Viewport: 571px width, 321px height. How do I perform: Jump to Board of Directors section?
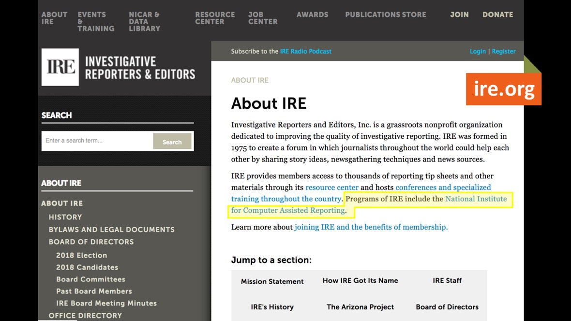[x=447, y=307]
